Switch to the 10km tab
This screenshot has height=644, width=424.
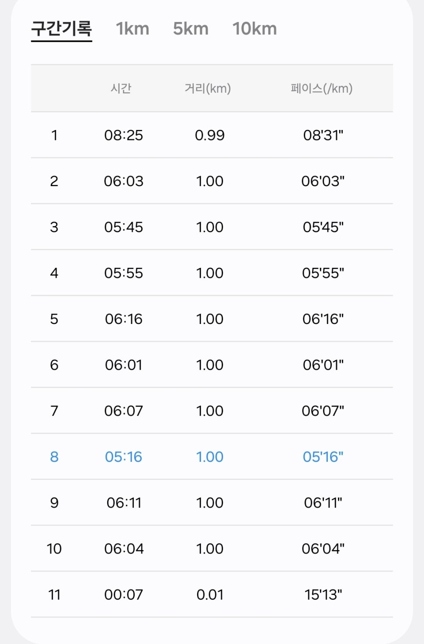point(255,29)
